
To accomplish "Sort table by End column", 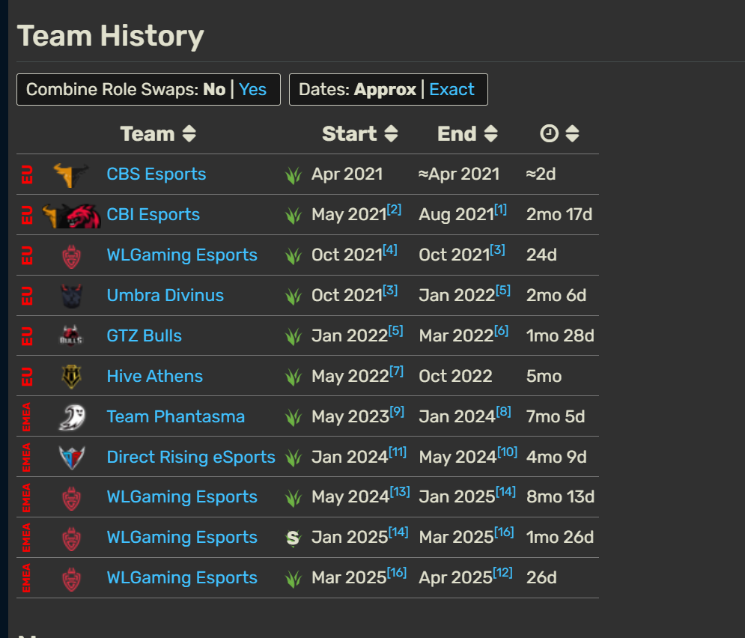I will pos(491,134).
